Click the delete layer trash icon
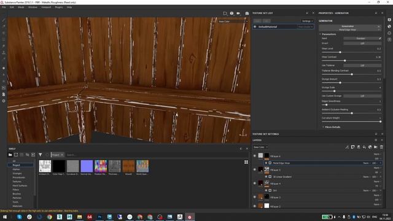The width and height of the screenshot is (393, 221). [381, 147]
